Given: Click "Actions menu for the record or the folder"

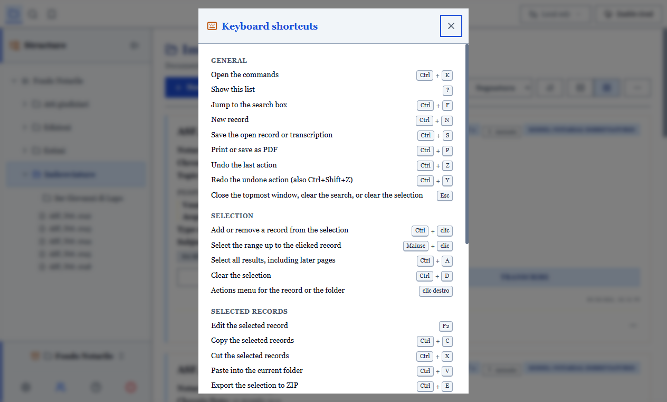Looking at the screenshot, I should [x=278, y=290].
